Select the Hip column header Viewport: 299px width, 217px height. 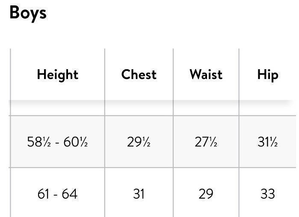pyautogui.click(x=268, y=75)
